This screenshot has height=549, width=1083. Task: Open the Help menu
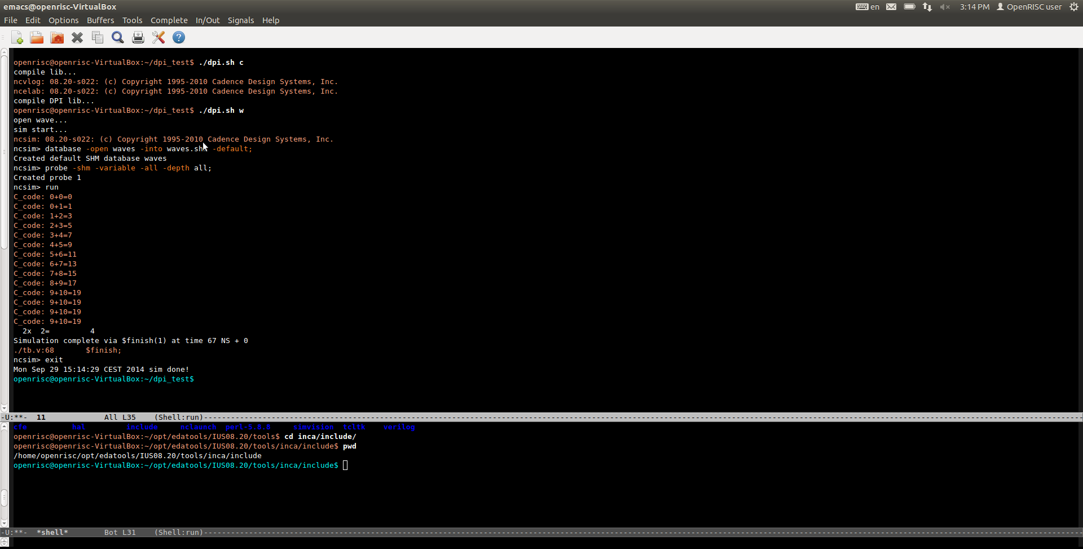[271, 20]
